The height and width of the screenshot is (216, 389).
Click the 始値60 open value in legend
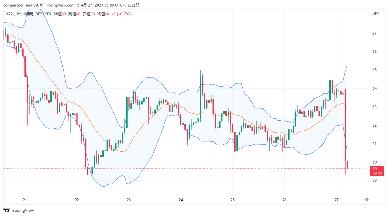pyautogui.click(x=60, y=14)
